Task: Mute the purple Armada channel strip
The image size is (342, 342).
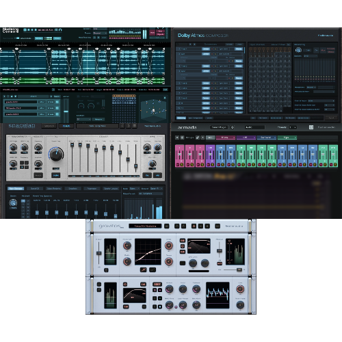Action: click(x=209, y=164)
